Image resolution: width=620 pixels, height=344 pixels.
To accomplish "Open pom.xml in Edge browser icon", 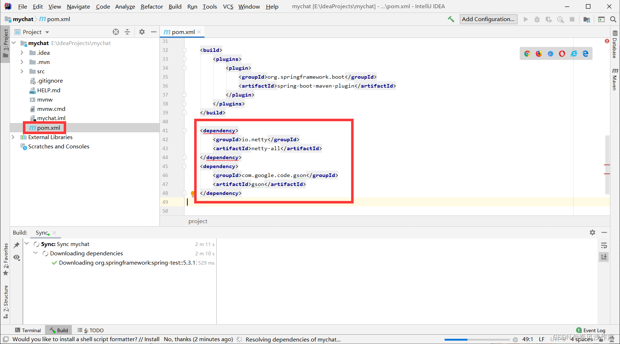I will [585, 54].
